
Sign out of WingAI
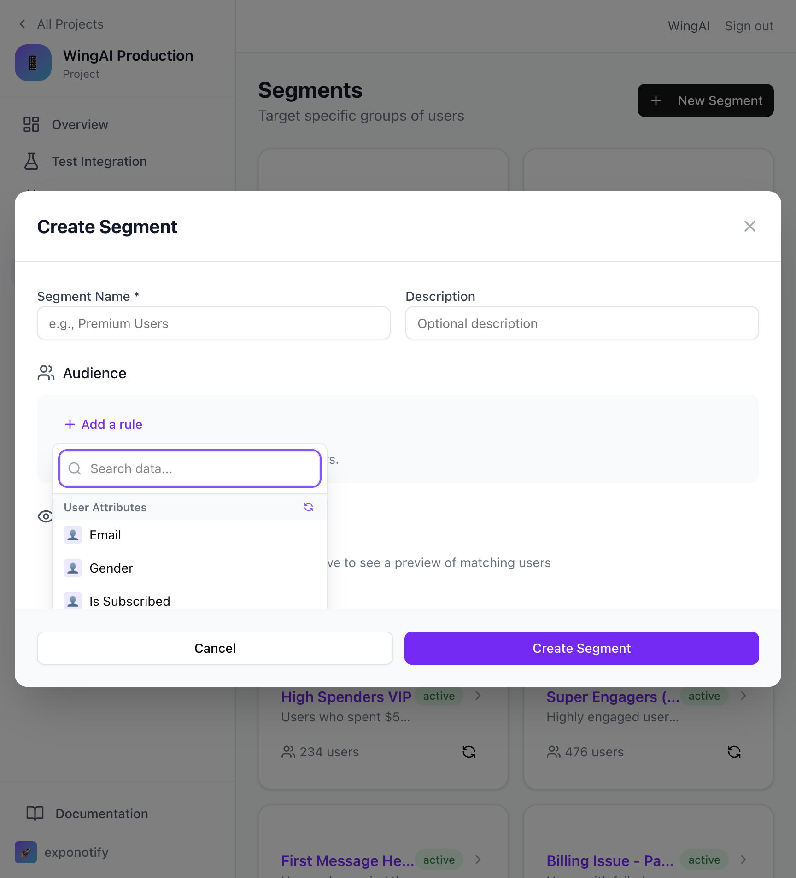(x=749, y=26)
